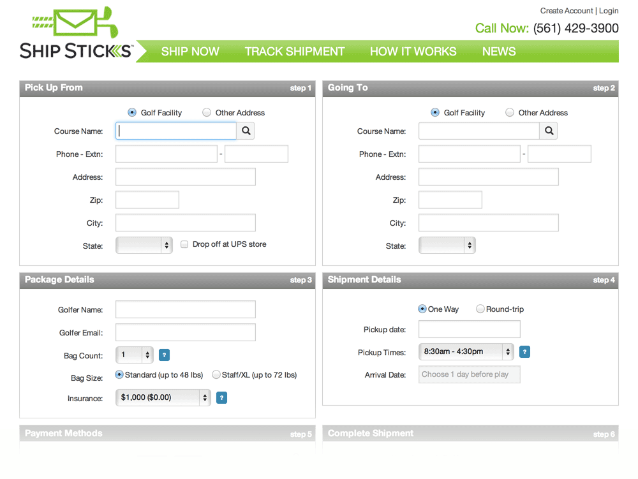Open Bag Count dropdown

point(135,355)
